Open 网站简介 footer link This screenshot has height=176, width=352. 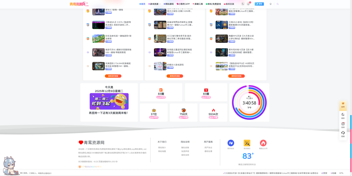click(x=162, y=148)
